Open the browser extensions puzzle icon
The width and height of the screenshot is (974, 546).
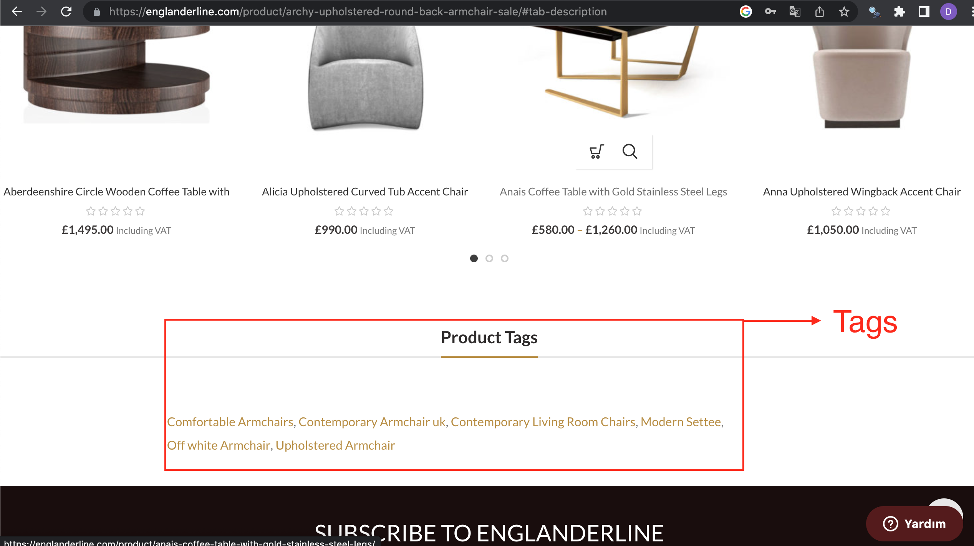coord(899,12)
